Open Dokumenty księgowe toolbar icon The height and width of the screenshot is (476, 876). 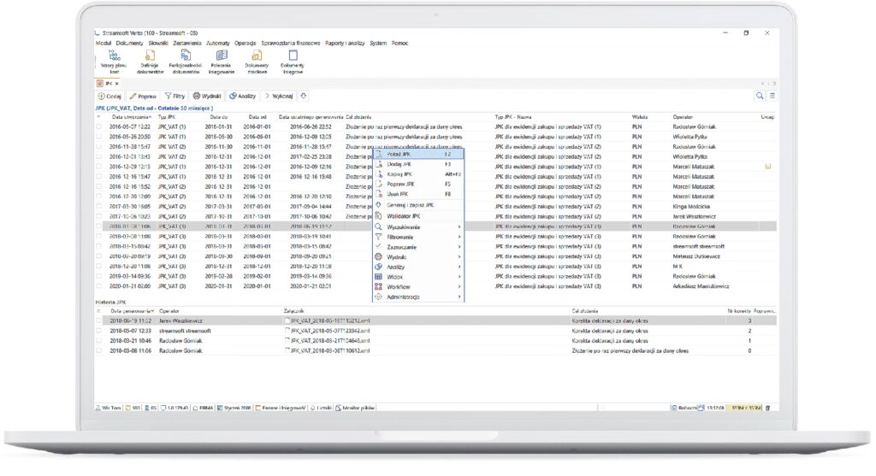[x=293, y=56]
